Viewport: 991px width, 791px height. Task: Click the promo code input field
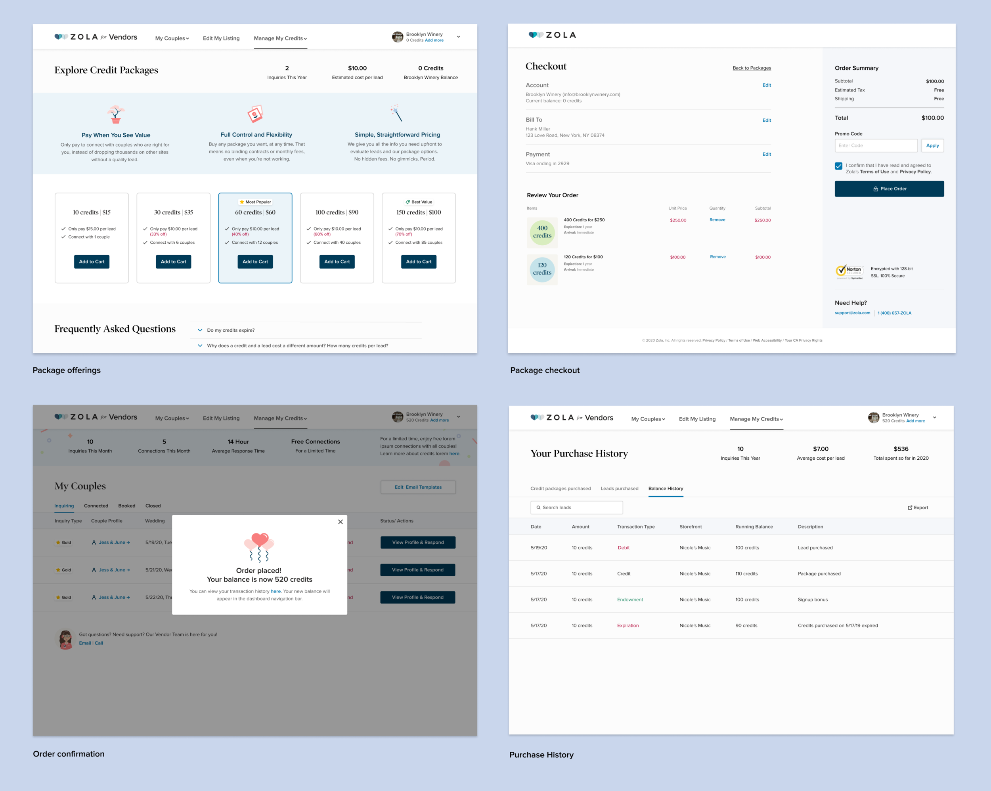click(876, 146)
